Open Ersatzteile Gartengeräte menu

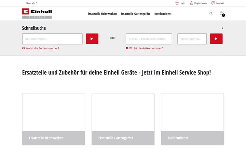(136, 14)
